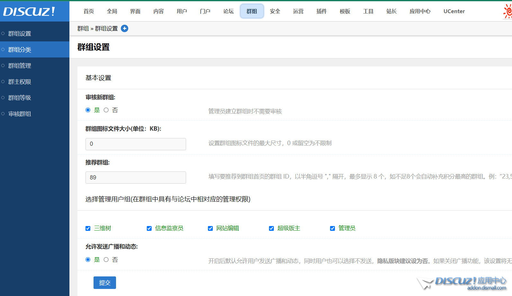Viewport: 512px width, 296px height.
Task: Click the red sun icon at top right
Action: [x=508, y=12]
